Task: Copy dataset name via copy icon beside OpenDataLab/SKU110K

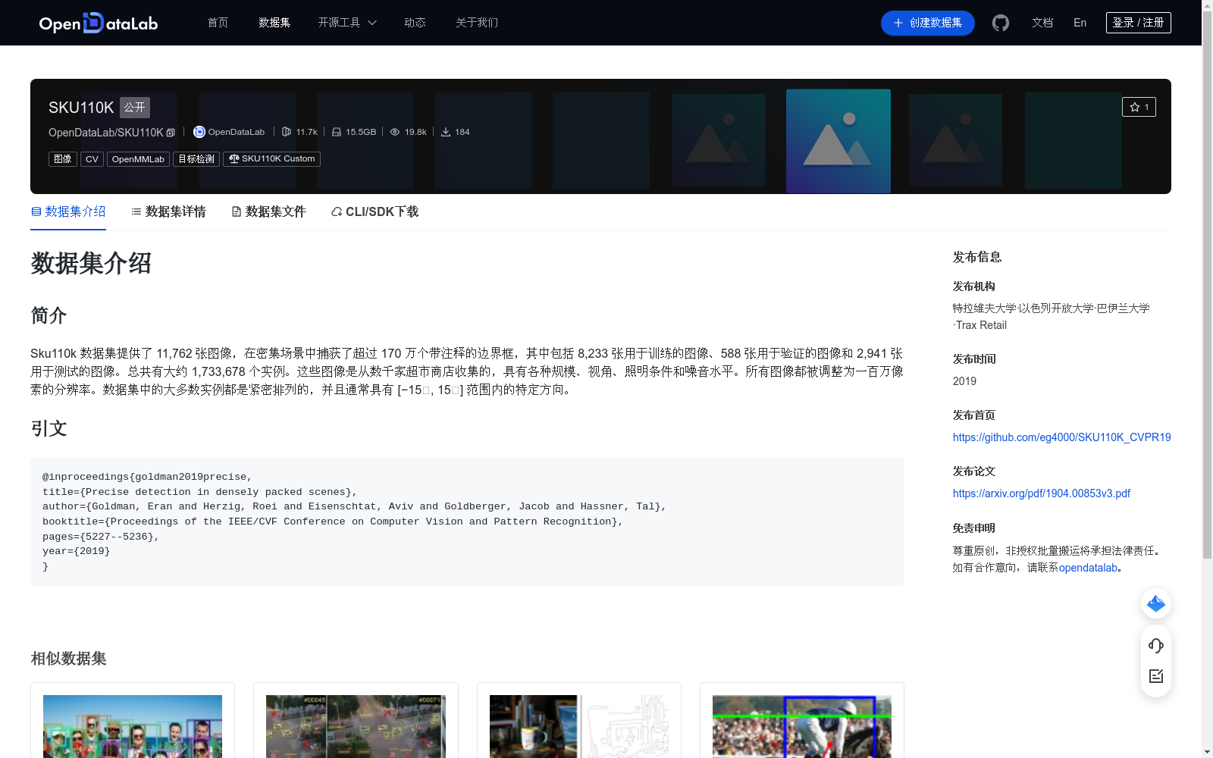Action: 171,133
